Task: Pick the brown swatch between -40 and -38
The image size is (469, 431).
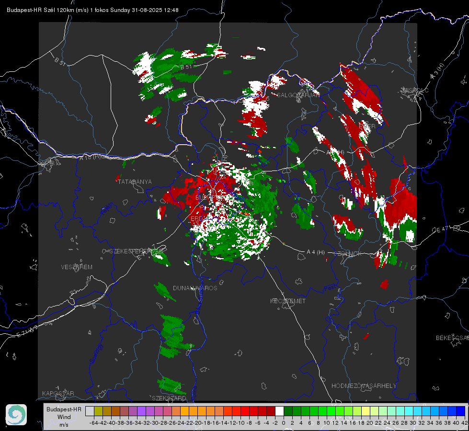Action: 115,411
